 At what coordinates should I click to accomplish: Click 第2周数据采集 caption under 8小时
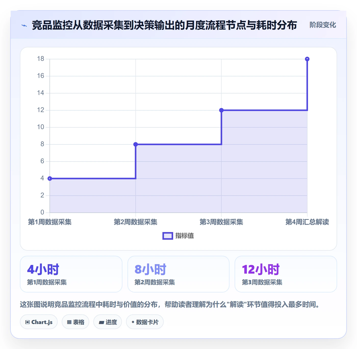155,282
